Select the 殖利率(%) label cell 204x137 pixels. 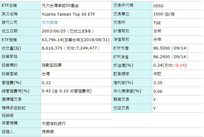pos(132,82)
